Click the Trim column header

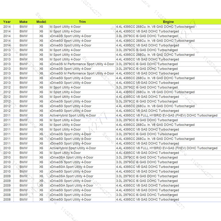pyautogui.click(x=82, y=22)
